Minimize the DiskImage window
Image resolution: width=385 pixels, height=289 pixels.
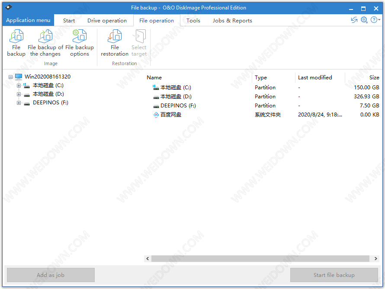click(x=351, y=9)
